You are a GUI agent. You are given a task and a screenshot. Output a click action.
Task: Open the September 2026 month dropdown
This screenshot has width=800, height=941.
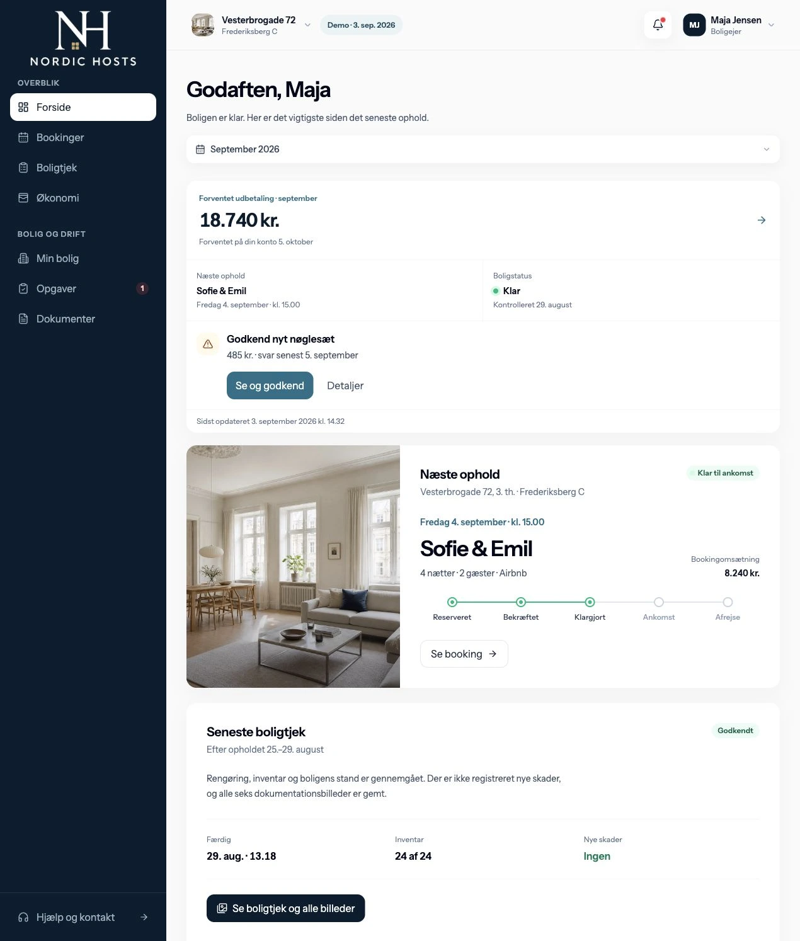(483, 149)
